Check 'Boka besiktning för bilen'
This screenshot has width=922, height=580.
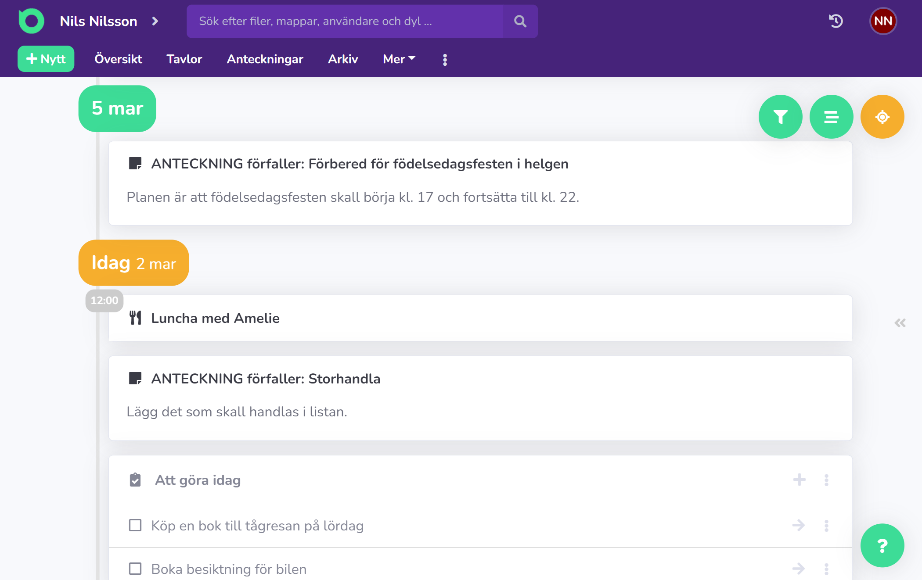point(135,569)
